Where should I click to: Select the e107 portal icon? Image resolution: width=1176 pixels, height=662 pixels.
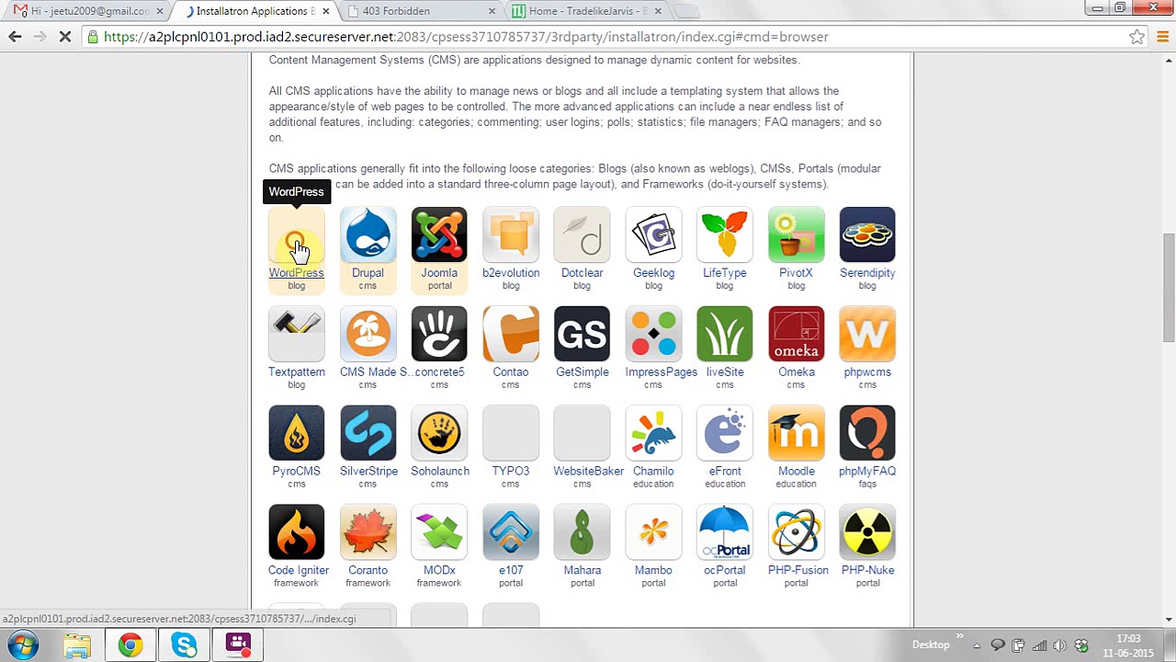point(511,533)
